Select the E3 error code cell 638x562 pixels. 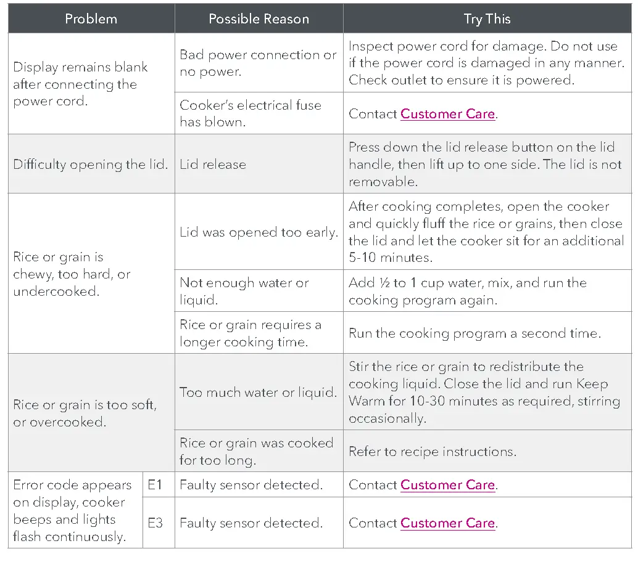pos(155,523)
